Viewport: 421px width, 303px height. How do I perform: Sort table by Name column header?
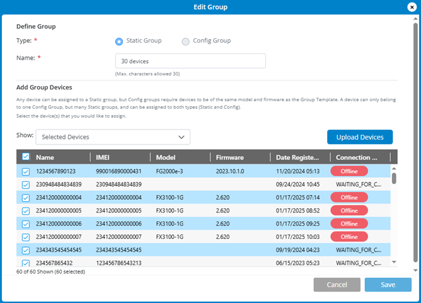44,157
